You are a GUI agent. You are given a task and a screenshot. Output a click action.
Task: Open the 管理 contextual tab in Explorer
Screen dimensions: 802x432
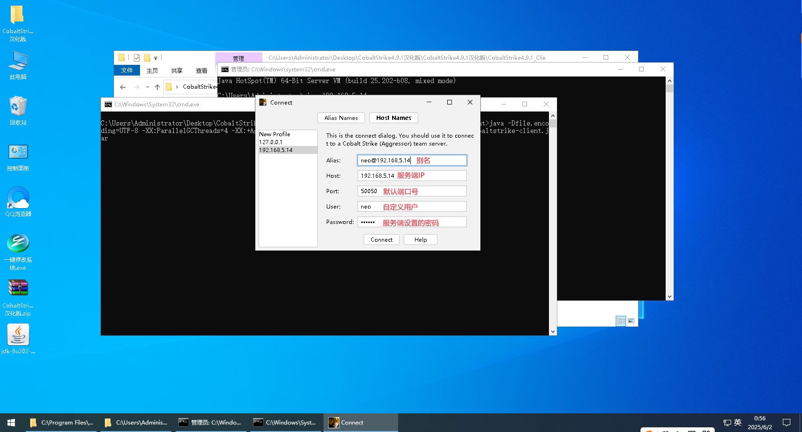pos(239,58)
